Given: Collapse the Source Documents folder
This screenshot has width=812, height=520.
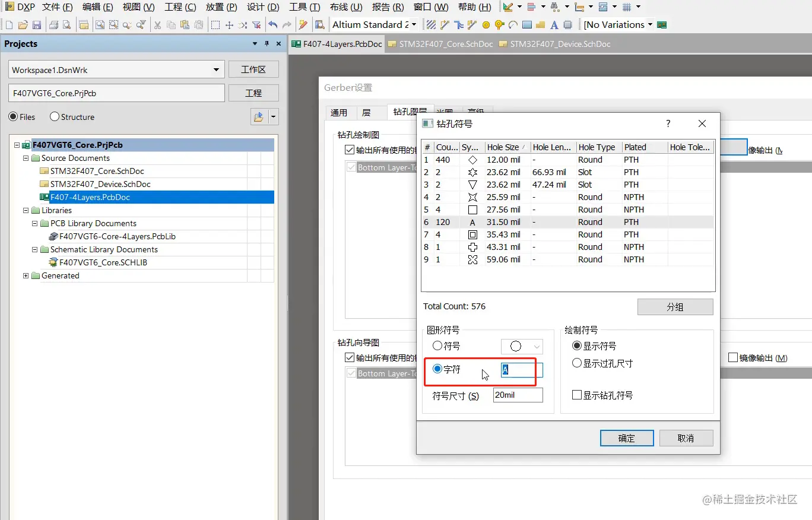Looking at the screenshot, I should 26,158.
